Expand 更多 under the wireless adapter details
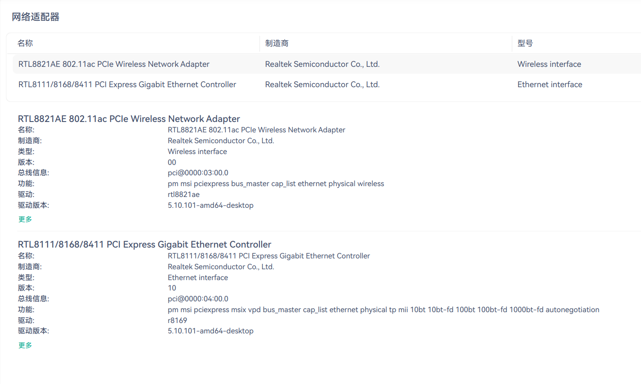Image resolution: width=641 pixels, height=384 pixels. (25, 219)
